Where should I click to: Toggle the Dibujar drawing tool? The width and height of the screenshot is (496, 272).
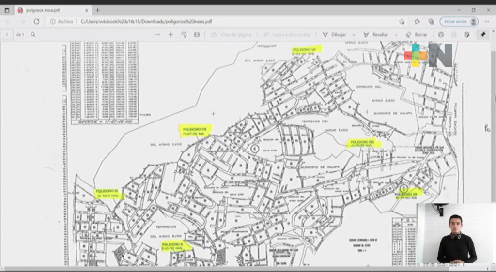click(x=335, y=35)
